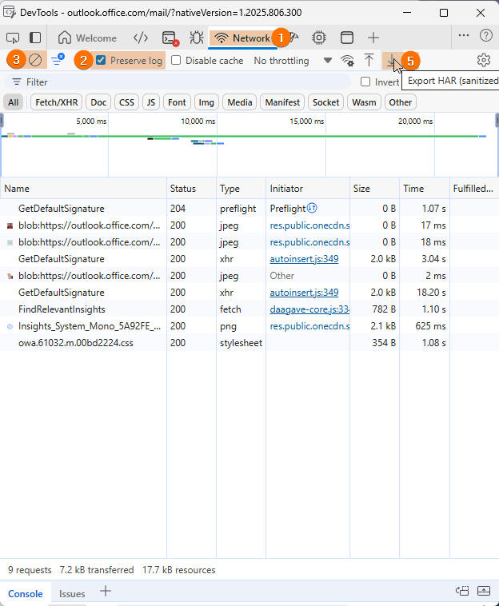Filter requests by Fetch/XHR type
The height and width of the screenshot is (606, 499).
55,102
